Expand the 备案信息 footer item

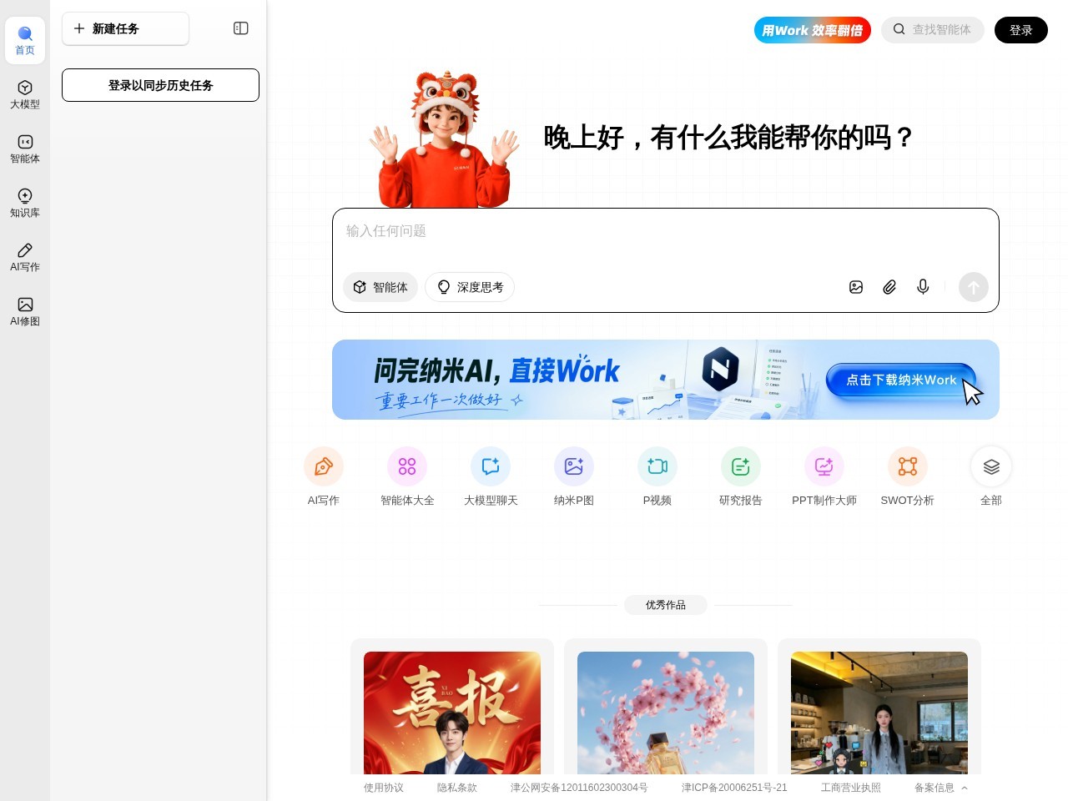tap(941, 788)
